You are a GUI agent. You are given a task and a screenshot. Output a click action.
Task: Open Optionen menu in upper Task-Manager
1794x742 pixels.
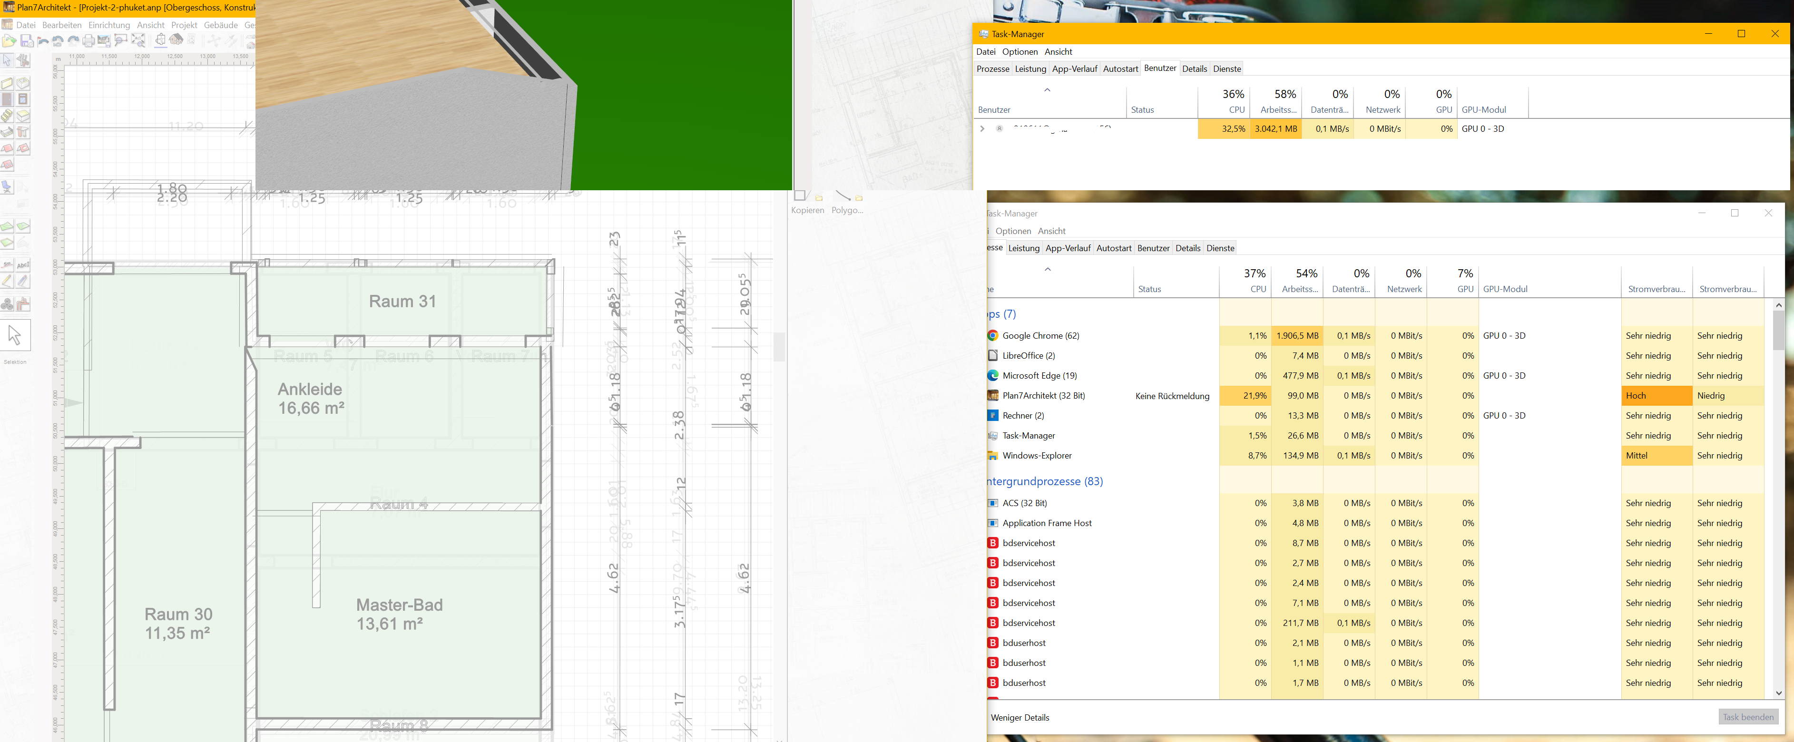point(1020,51)
